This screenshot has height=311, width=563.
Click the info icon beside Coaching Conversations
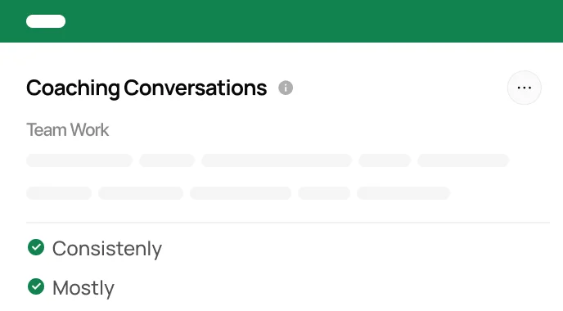tap(286, 88)
